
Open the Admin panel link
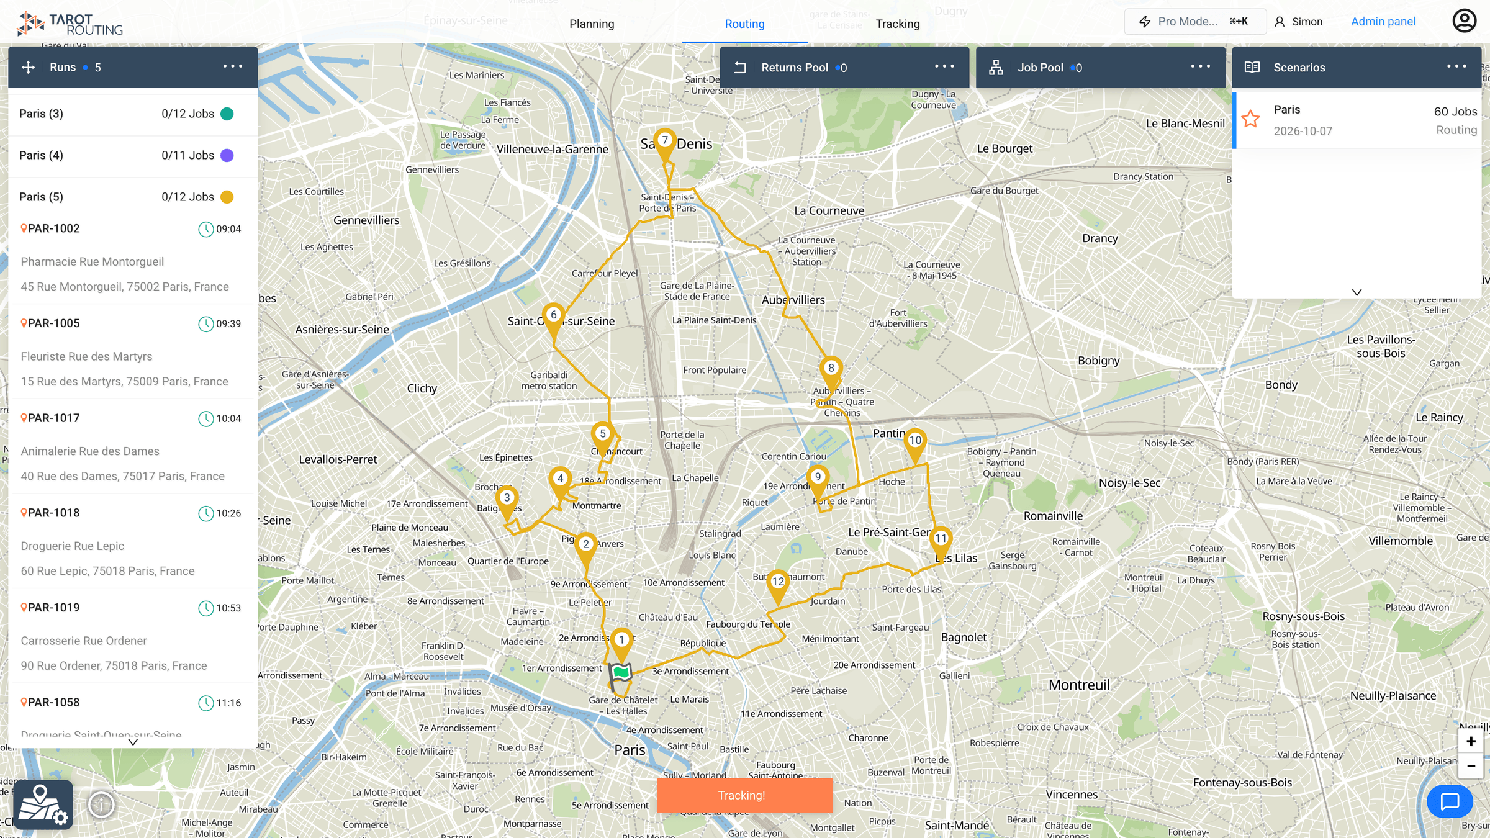click(1383, 21)
